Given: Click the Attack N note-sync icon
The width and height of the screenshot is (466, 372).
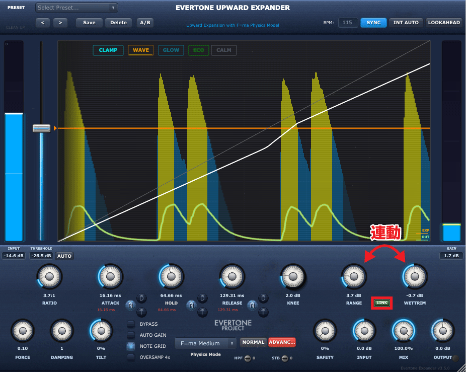Looking at the screenshot, I should 130,305.
